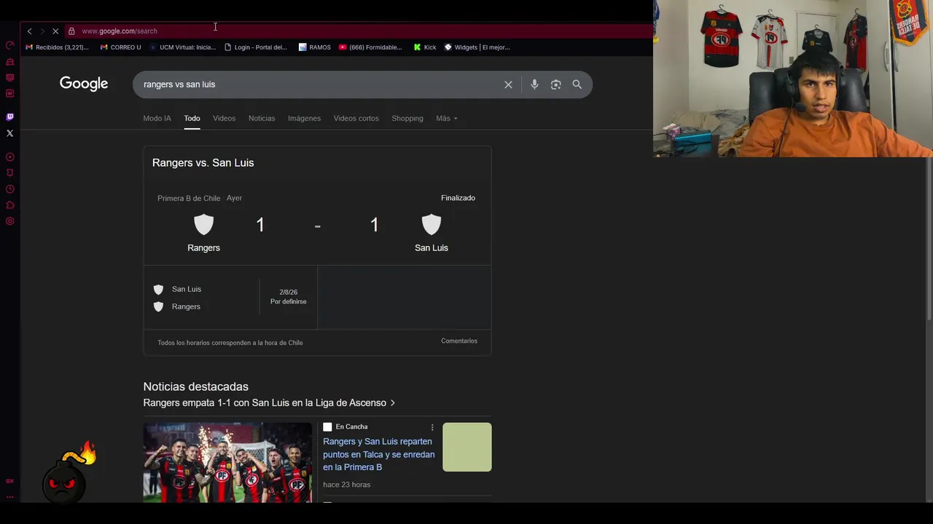Search by image with camera icon
Viewport: 933px width, 524px height.
pos(555,84)
